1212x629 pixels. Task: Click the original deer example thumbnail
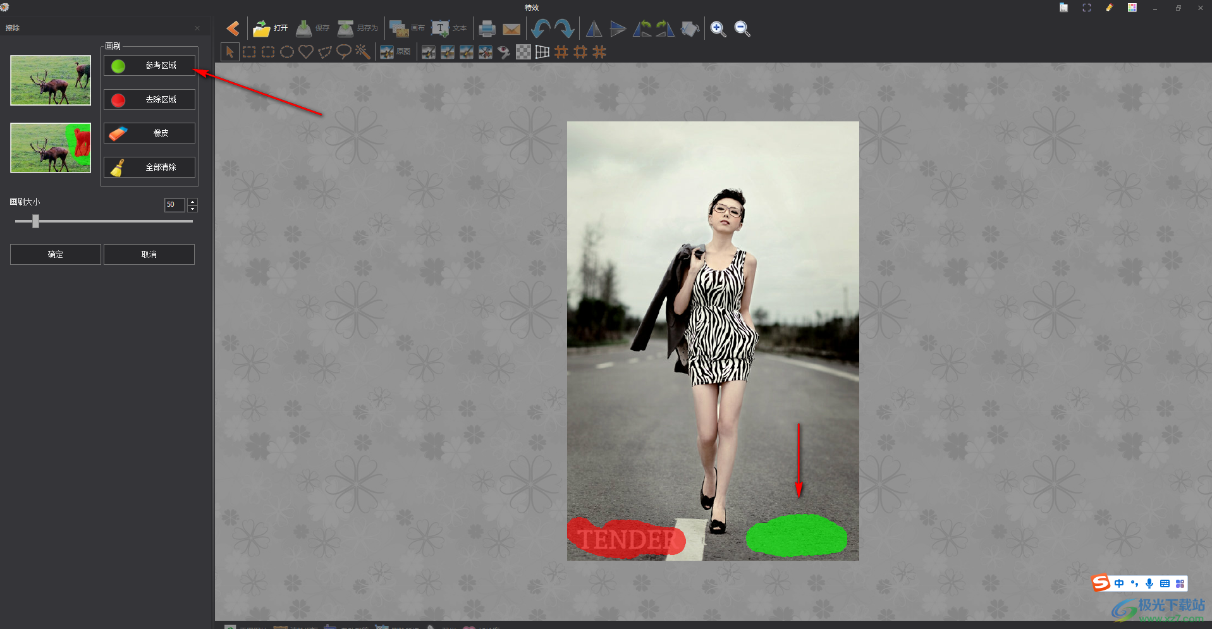[x=51, y=80]
